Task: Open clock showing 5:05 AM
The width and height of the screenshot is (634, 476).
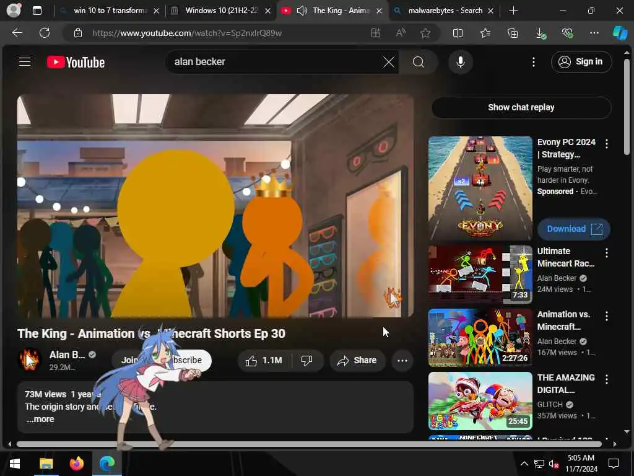Action: click(x=581, y=464)
